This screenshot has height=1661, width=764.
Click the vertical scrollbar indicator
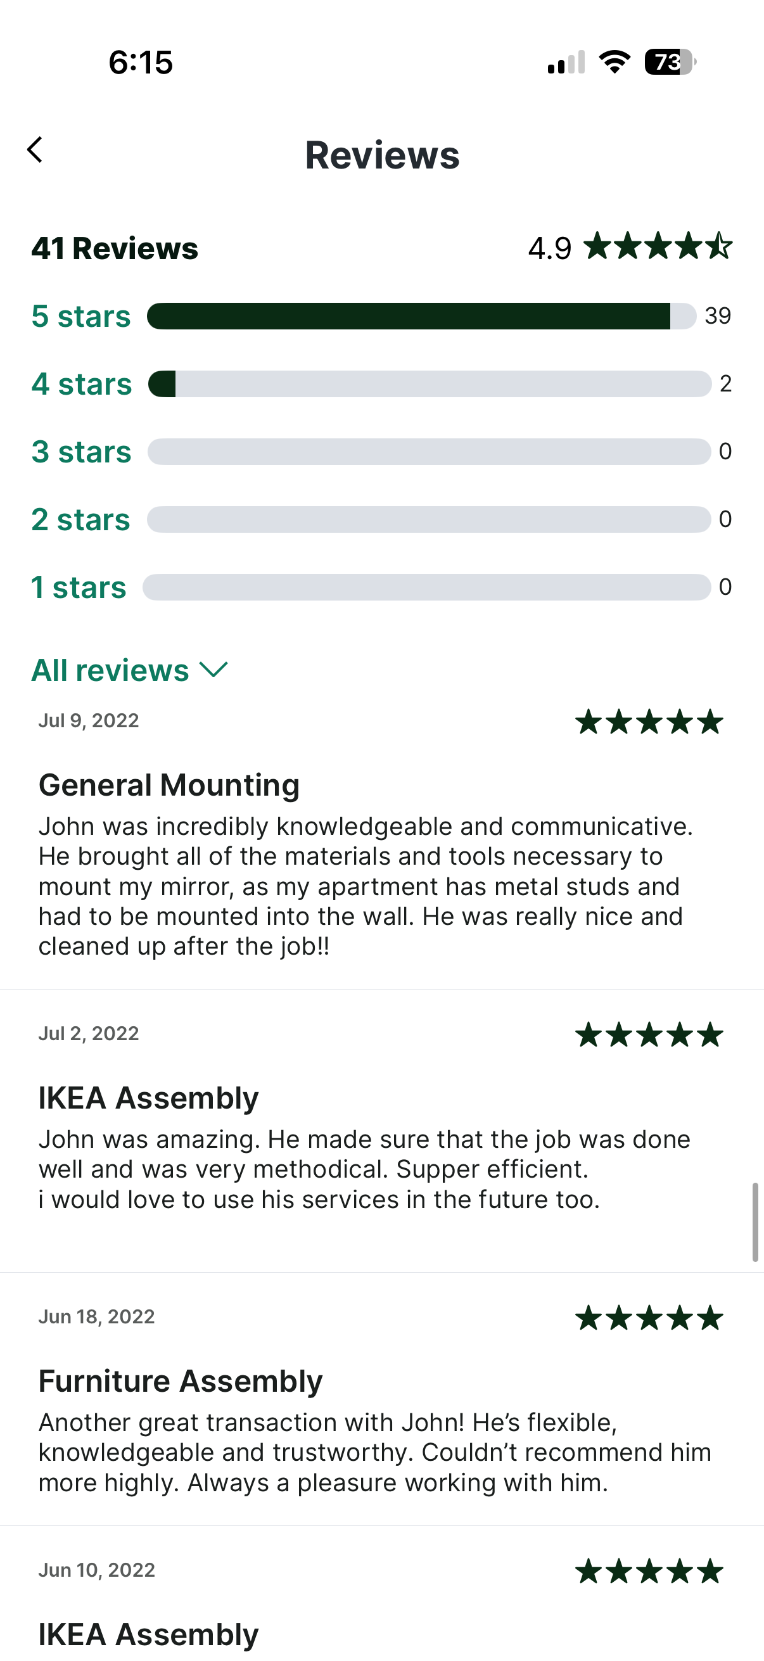click(x=755, y=1222)
